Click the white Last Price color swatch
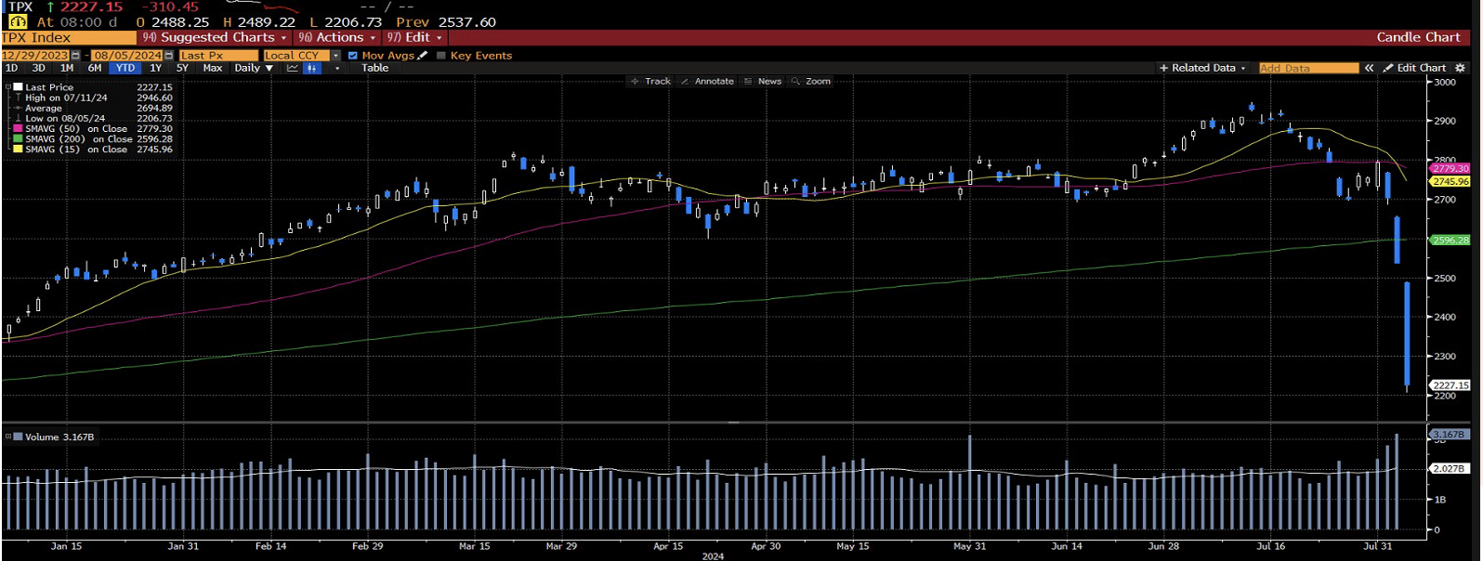The image size is (1483, 561). [x=18, y=86]
